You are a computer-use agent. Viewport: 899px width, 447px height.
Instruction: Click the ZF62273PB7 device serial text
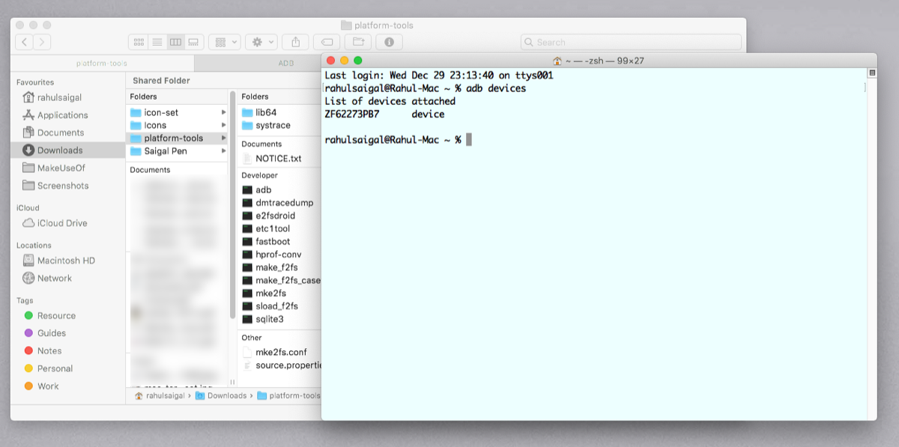point(352,115)
